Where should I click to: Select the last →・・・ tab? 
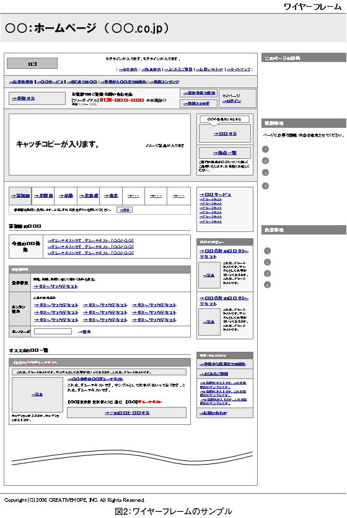(178, 196)
